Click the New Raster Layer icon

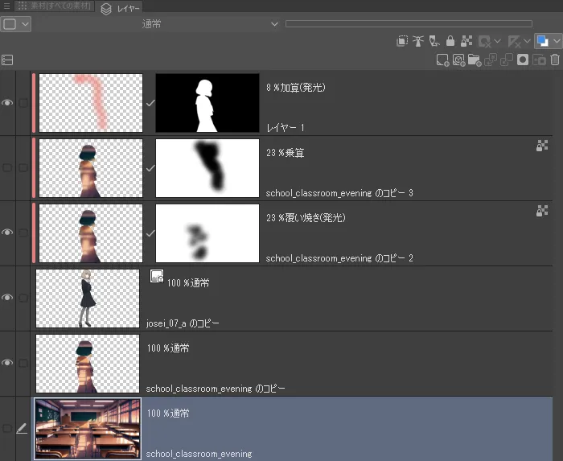click(x=442, y=60)
